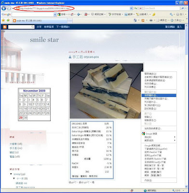This screenshot has height=193, width=189.
Task: Click the Google toolbar blue plus icon
Action: tap(79, 14)
